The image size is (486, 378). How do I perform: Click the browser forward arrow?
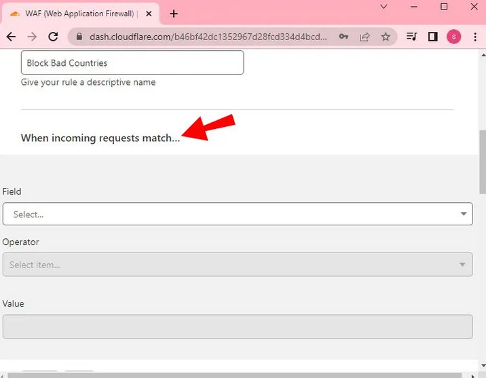point(32,37)
